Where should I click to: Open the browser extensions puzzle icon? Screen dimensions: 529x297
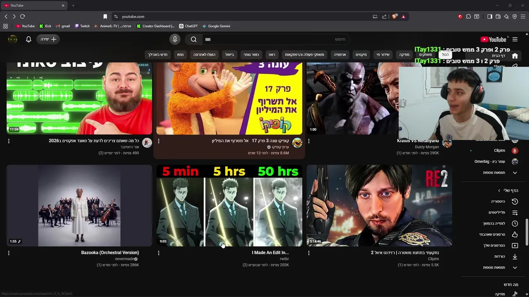pyautogui.click(x=468, y=16)
